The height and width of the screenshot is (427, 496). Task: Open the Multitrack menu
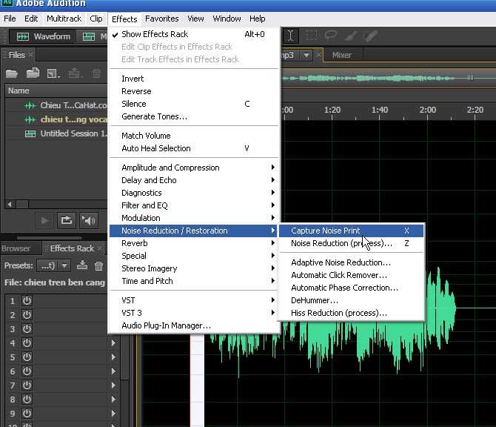64,19
